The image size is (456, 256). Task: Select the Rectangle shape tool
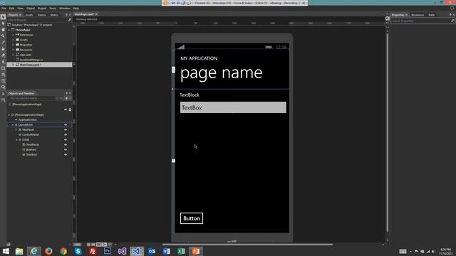(x=3, y=68)
